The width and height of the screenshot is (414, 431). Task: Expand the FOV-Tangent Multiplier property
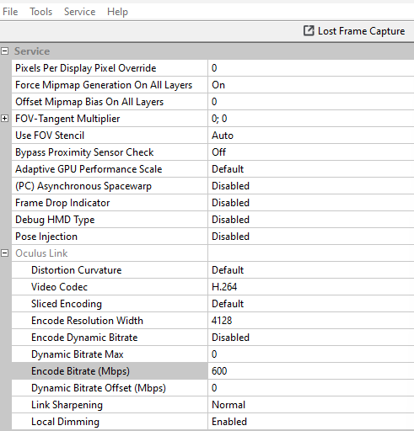coord(4,119)
